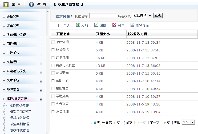The height and width of the screenshot is (134, 198).
Task: Open 模板标签管理 tree item
Action: tap(19, 118)
